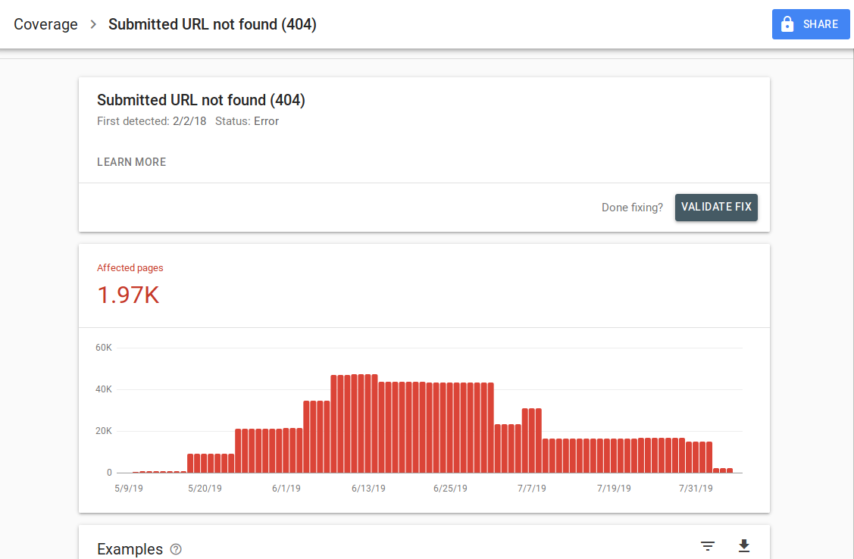Open the Examples help question icon
This screenshot has height=559, width=854.
[x=176, y=549]
